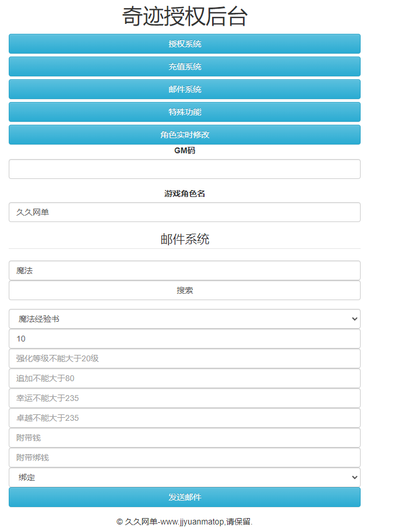The height and width of the screenshot is (528, 395).
Task: Click the 久久网单 copyright footer text
Action: point(185,522)
